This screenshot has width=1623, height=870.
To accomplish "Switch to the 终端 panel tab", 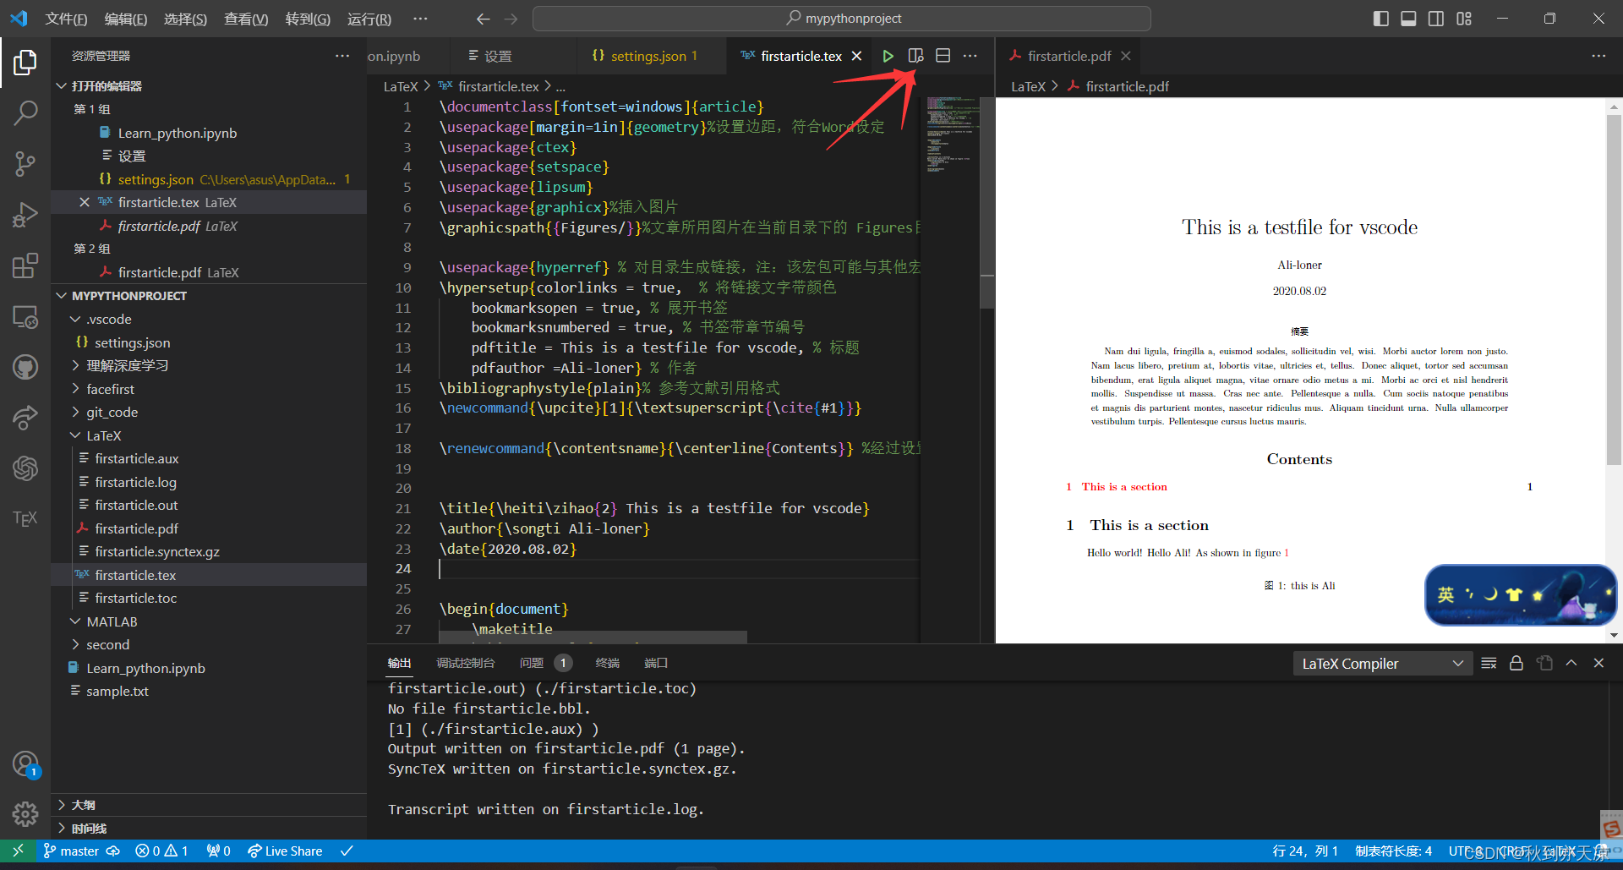I will point(607,663).
